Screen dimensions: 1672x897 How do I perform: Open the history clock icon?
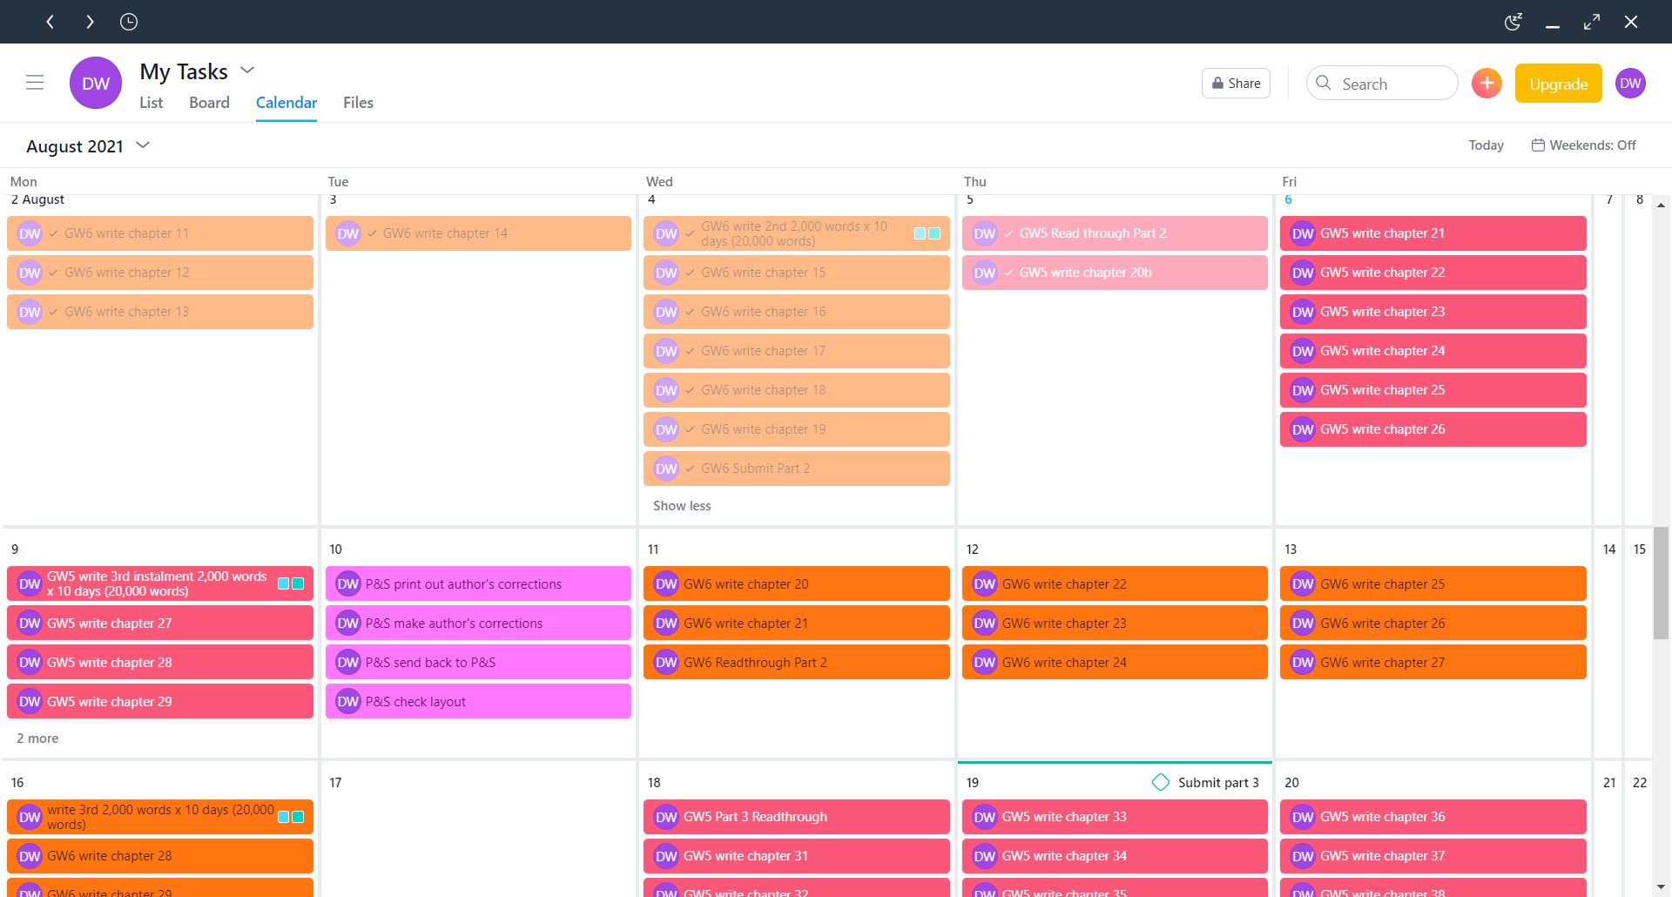point(129,22)
